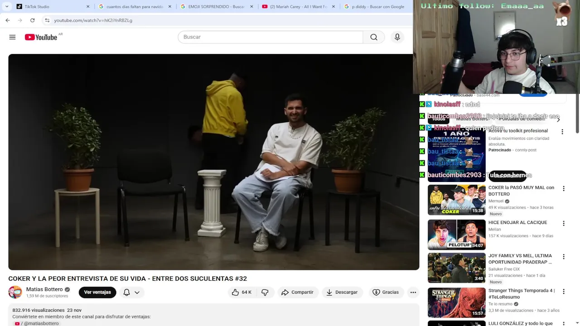Like the video with 64 K
Image resolution: width=580 pixels, height=326 pixels.
[242, 292]
